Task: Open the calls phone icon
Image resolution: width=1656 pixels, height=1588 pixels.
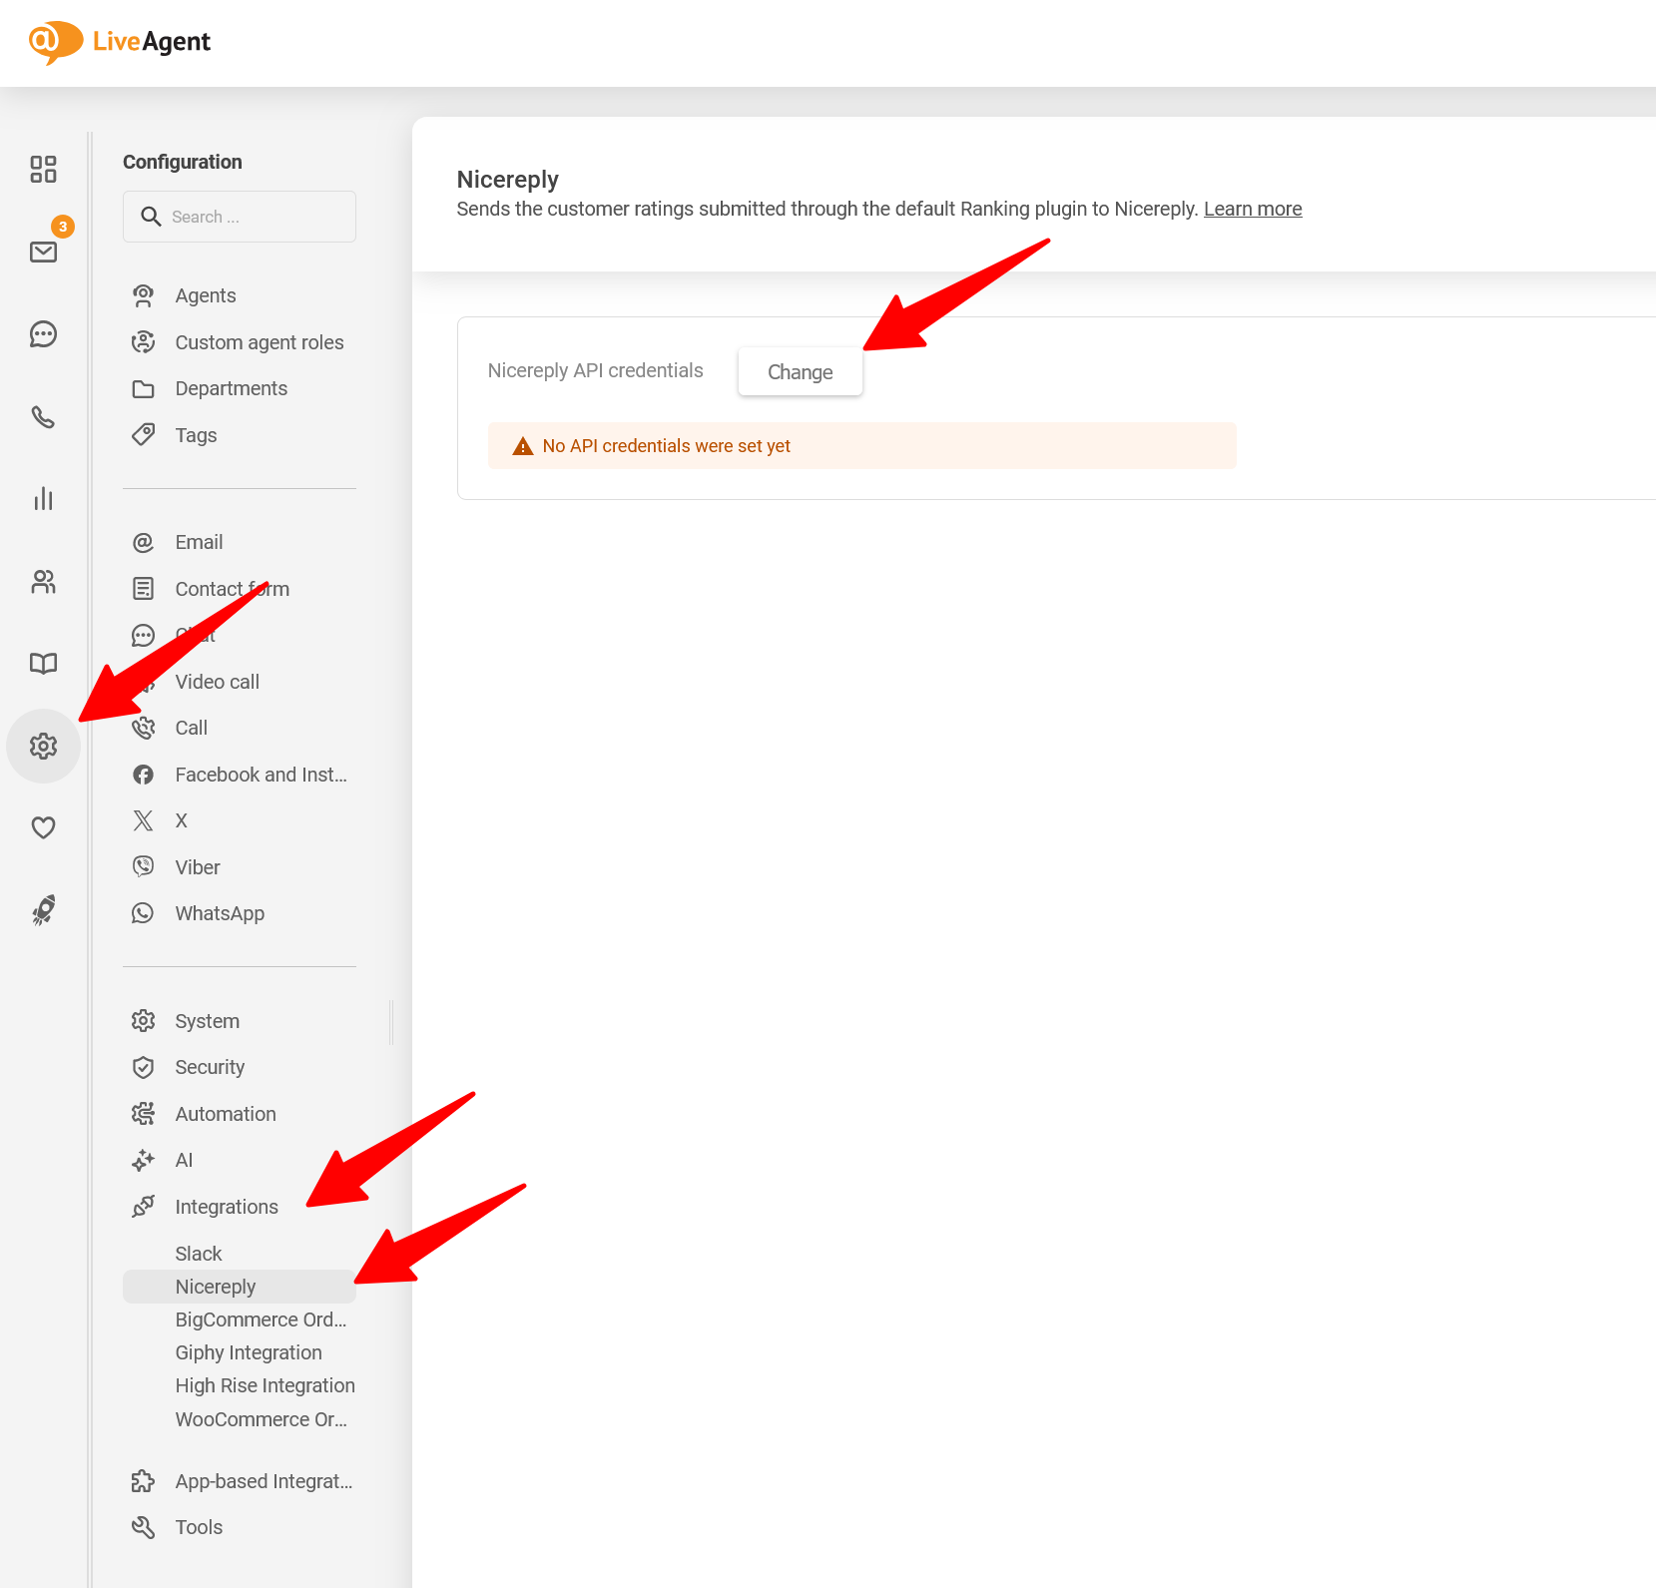Action: tap(43, 416)
